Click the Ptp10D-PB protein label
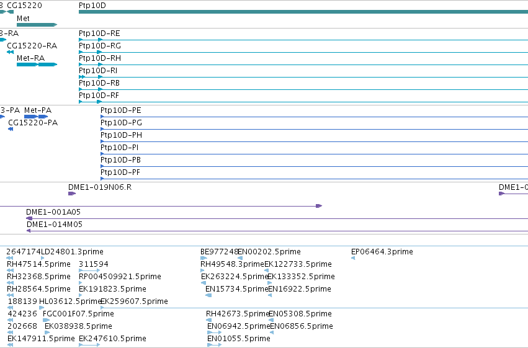The height and width of the screenshot is (348, 528). click(x=120, y=160)
